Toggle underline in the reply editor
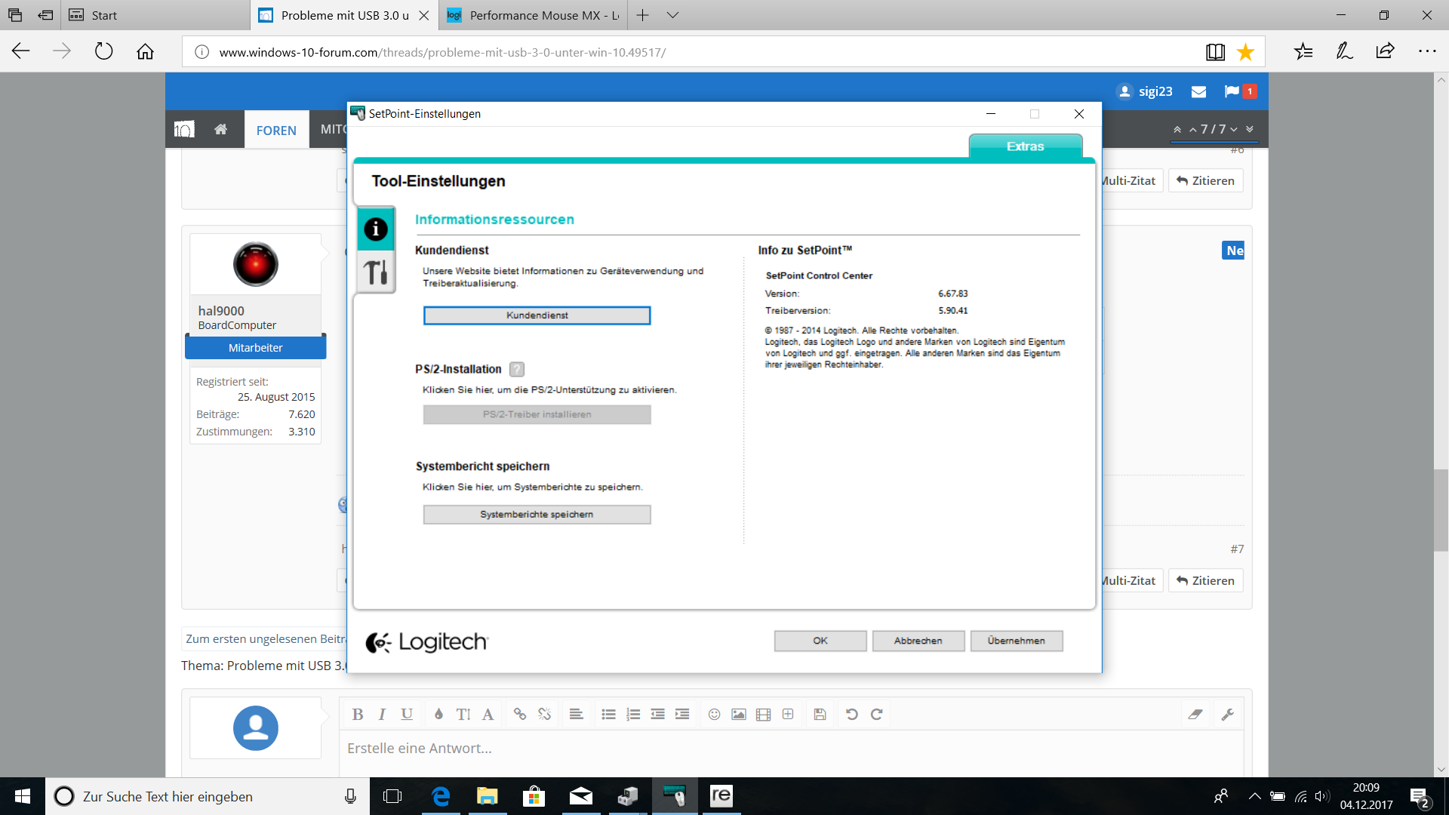The width and height of the screenshot is (1449, 815). 407,714
